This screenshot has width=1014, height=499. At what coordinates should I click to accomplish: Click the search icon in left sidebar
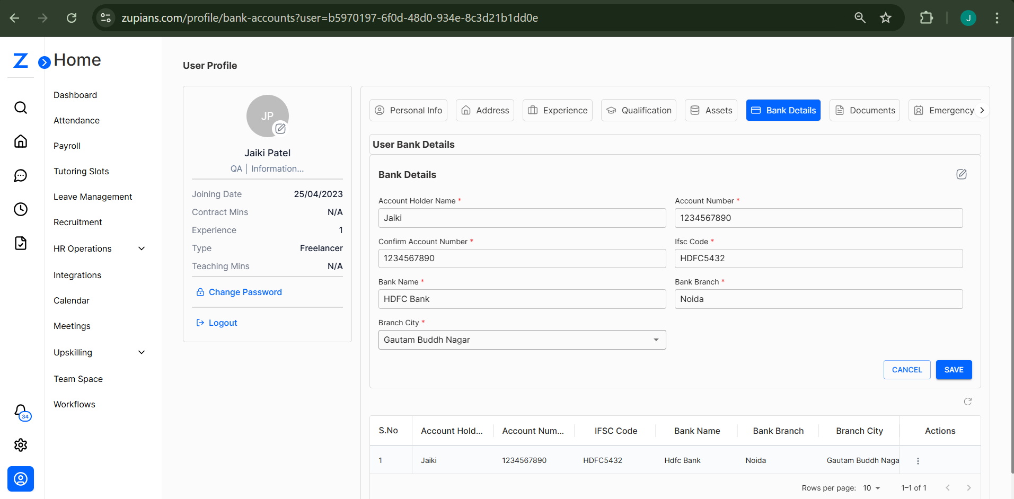[21, 108]
